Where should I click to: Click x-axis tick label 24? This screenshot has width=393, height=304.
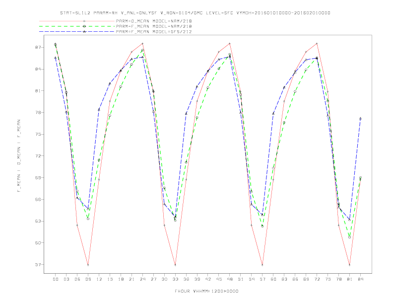point(142,279)
